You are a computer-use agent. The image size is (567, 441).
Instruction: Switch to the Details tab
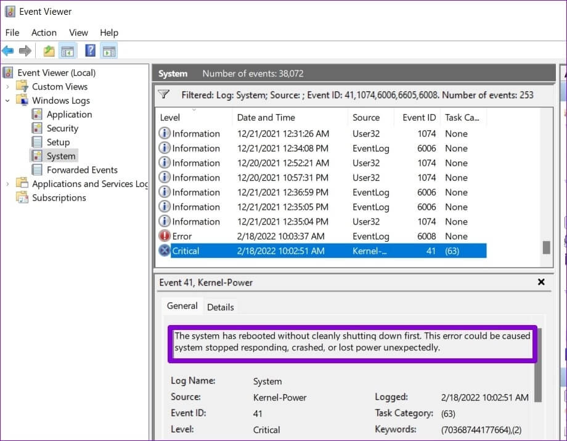(220, 307)
